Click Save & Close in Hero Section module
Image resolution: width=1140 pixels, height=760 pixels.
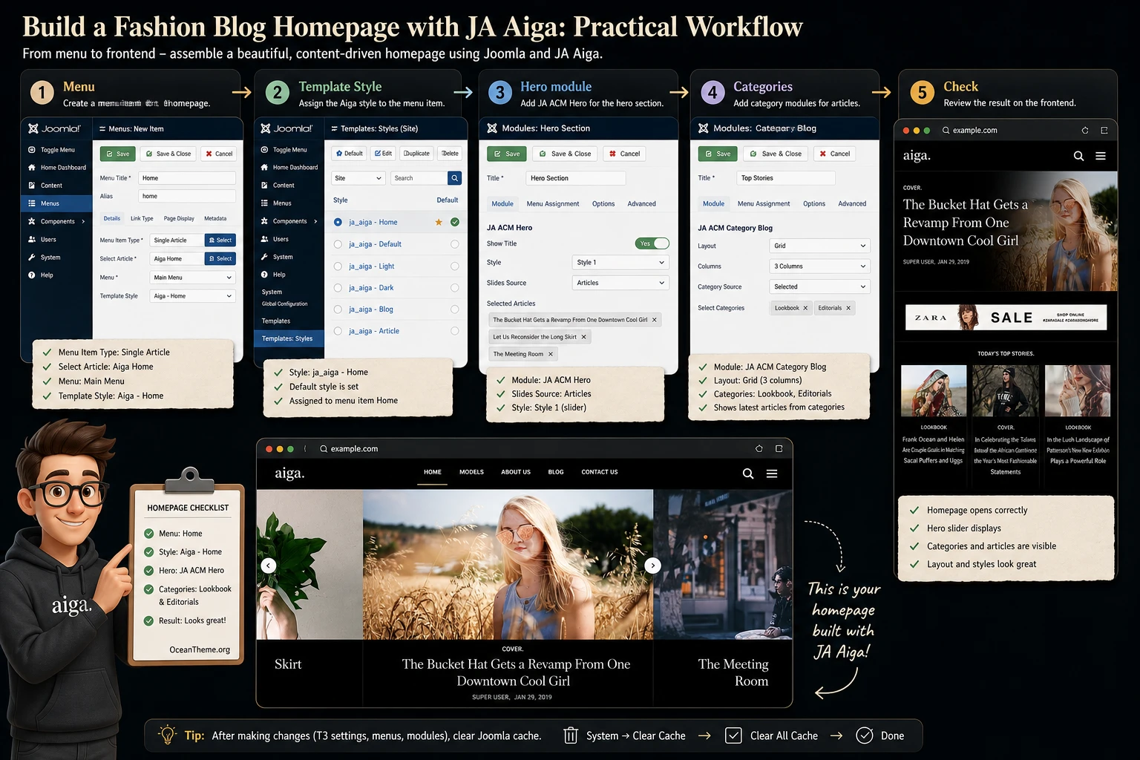[x=565, y=154]
